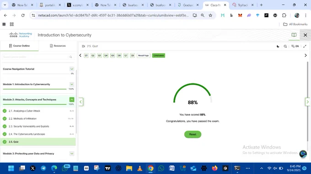Open previous section green side arrow
This screenshot has width=311, height=174.
point(81,102)
